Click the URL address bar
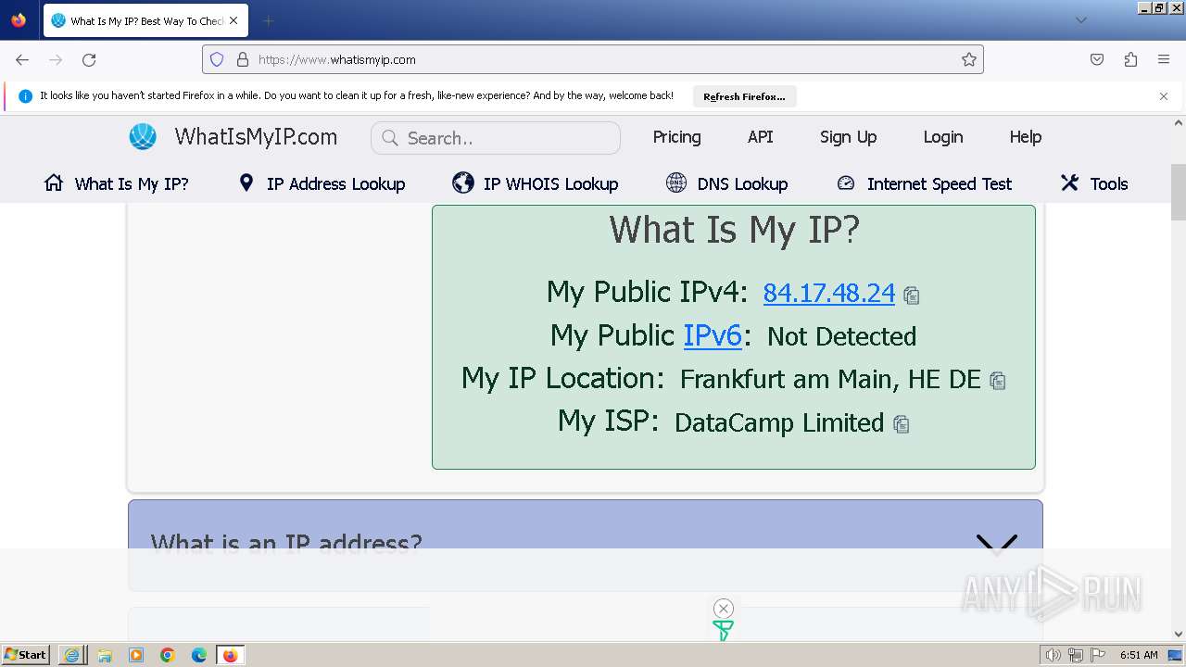The width and height of the screenshot is (1186, 667). [x=593, y=59]
